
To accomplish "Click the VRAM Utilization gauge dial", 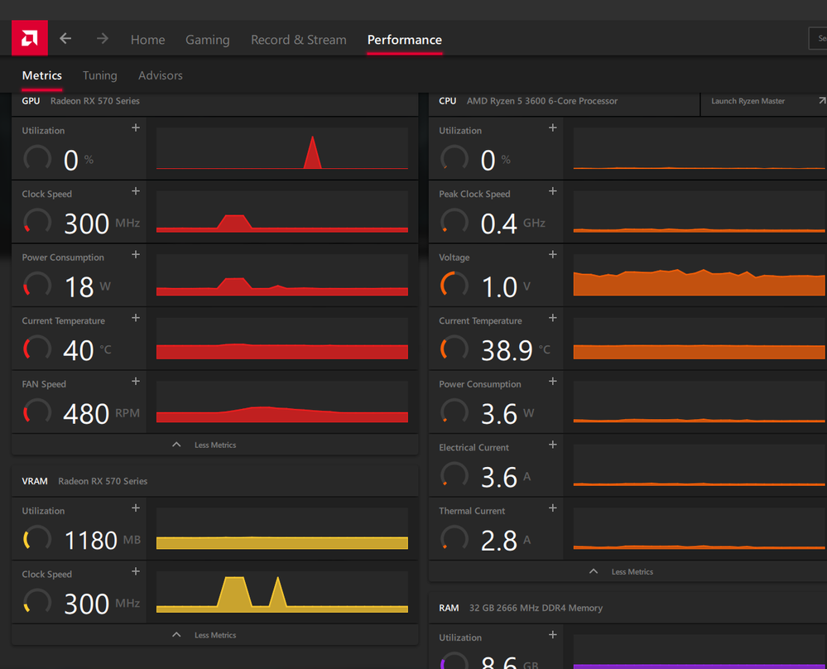I will pos(37,538).
